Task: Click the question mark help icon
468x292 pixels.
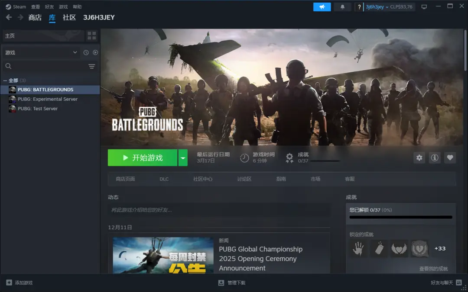Action: pos(359,7)
